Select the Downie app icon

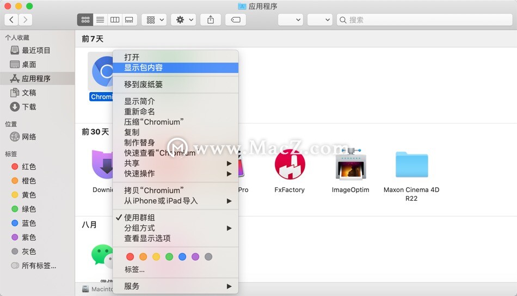click(x=102, y=164)
